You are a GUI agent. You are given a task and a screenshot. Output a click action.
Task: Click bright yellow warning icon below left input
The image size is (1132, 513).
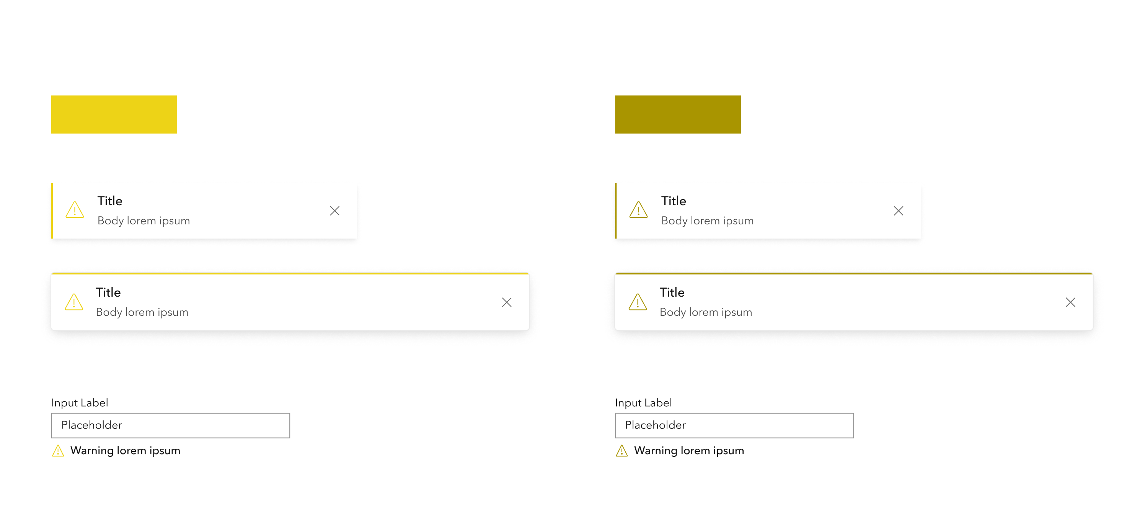point(58,451)
